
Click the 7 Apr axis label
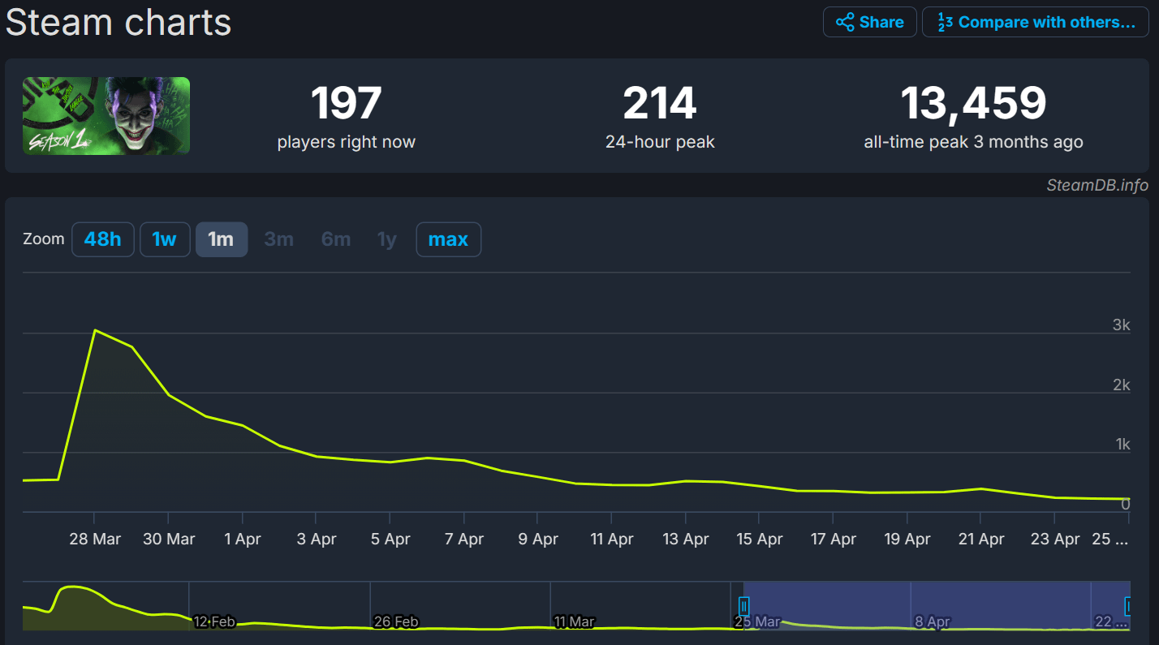click(x=463, y=539)
